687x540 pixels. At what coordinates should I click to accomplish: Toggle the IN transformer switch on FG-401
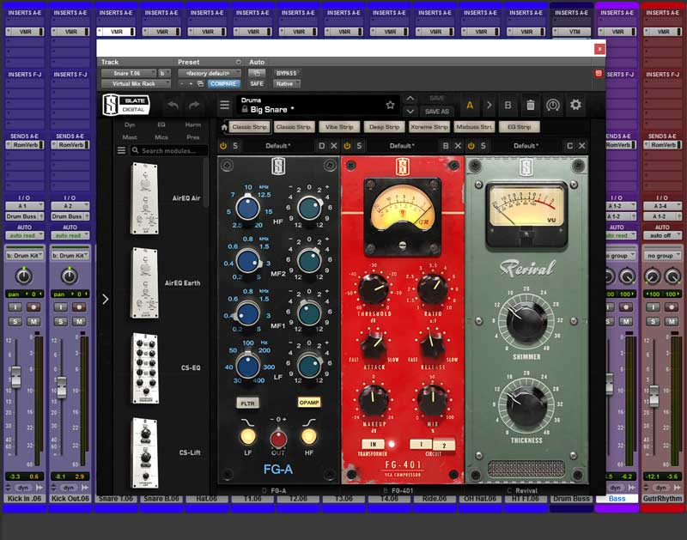point(374,444)
